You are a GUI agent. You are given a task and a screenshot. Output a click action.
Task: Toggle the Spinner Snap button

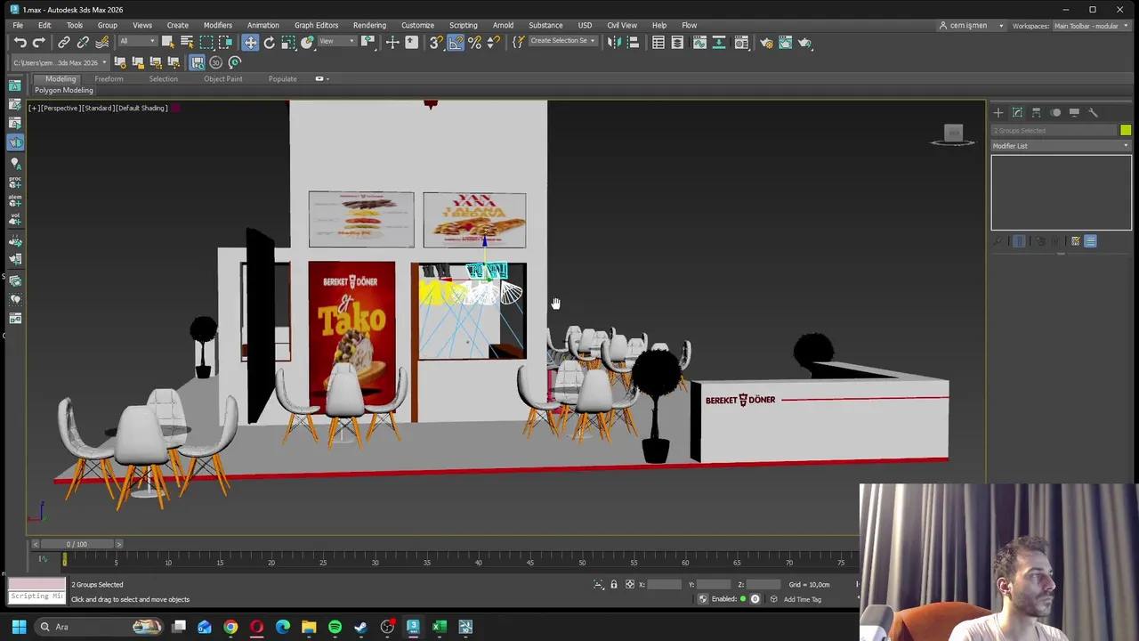pyautogui.click(x=494, y=42)
